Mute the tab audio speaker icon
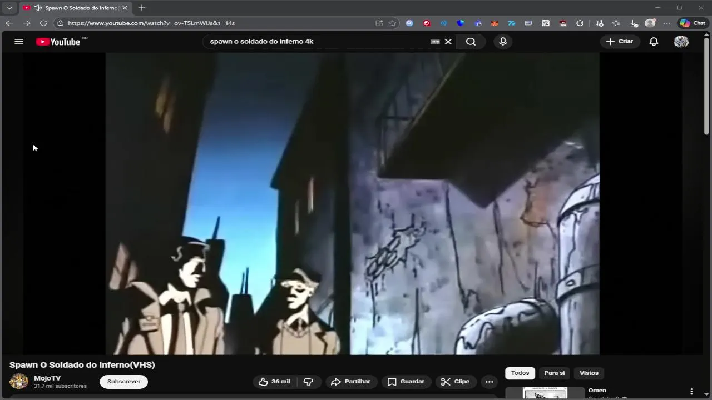The height and width of the screenshot is (400, 712). pyautogui.click(x=37, y=8)
